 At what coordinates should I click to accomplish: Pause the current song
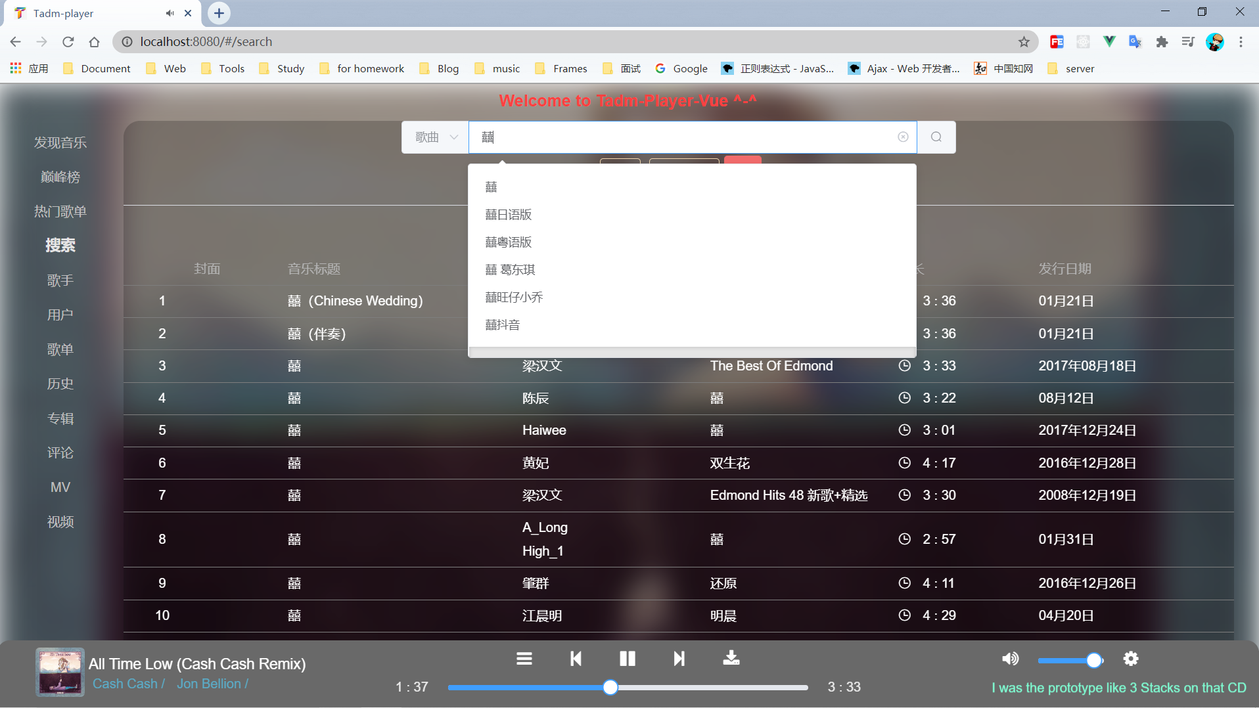[x=628, y=658]
